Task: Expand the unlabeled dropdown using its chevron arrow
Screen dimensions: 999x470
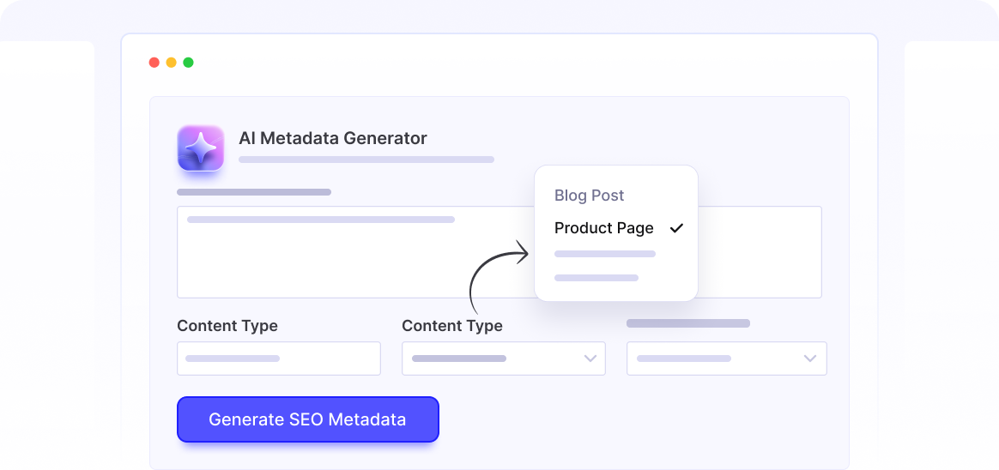Action: [810, 359]
